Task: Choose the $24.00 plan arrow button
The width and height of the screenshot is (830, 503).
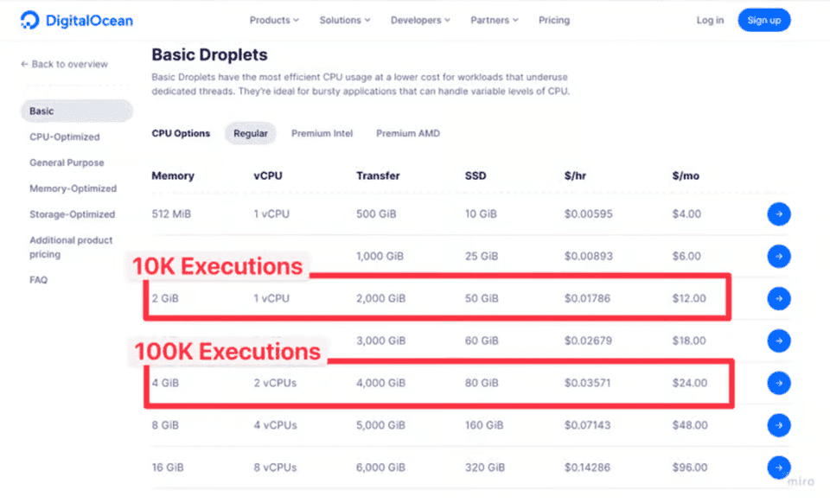Action: pyautogui.click(x=778, y=383)
